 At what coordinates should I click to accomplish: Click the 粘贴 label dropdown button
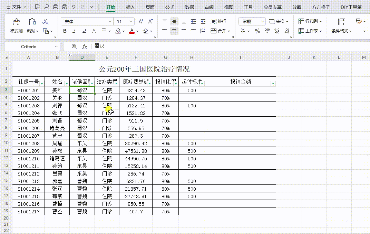pyautogui.click(x=32, y=31)
